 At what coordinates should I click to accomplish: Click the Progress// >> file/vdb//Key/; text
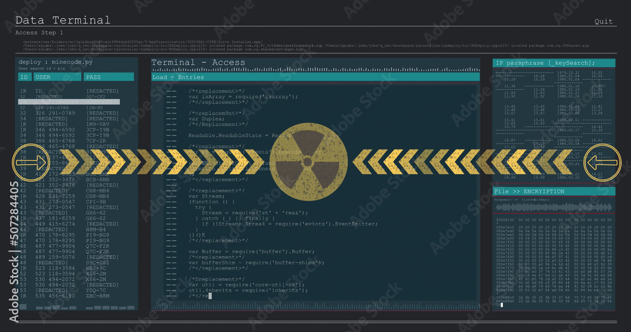[522, 199]
